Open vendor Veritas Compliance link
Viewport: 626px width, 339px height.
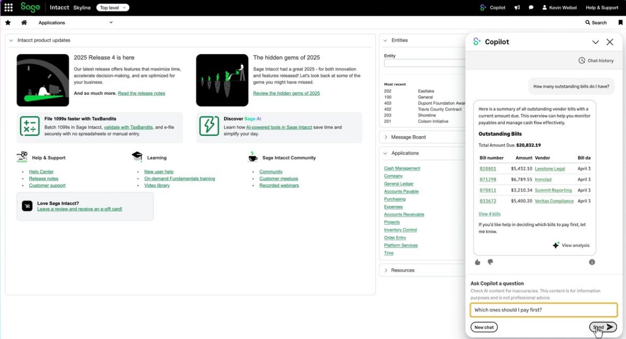click(554, 201)
